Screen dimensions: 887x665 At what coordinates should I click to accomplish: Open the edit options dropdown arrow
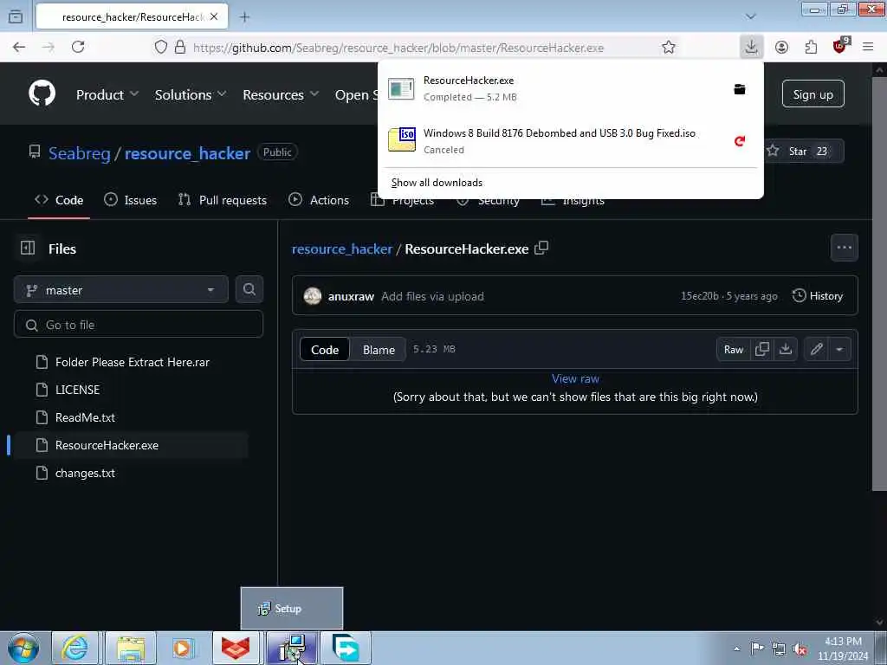tap(839, 350)
